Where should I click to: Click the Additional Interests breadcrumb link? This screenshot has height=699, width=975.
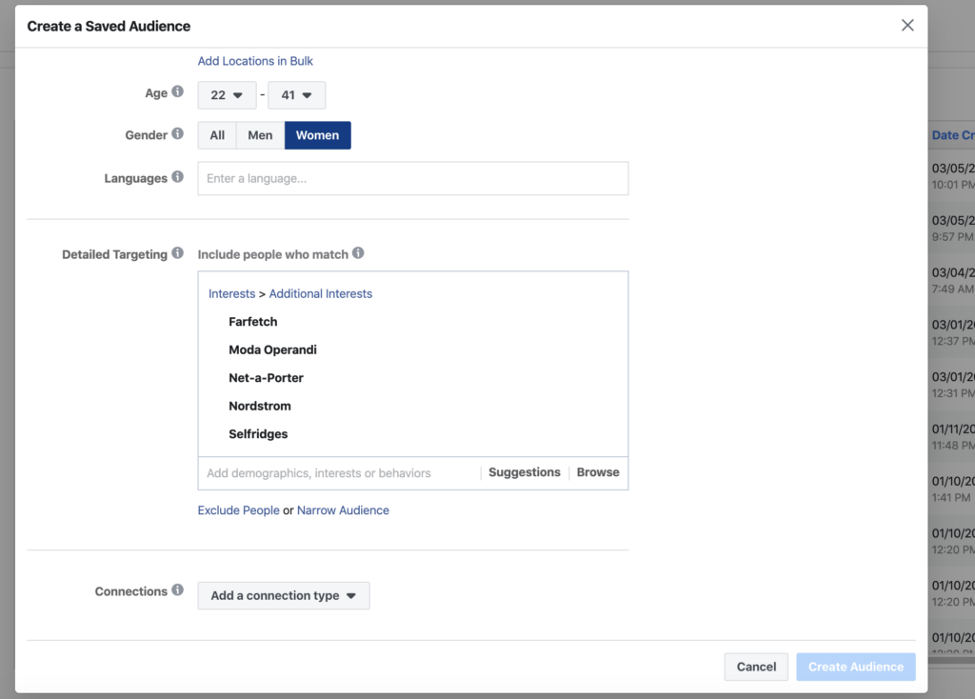[320, 294]
